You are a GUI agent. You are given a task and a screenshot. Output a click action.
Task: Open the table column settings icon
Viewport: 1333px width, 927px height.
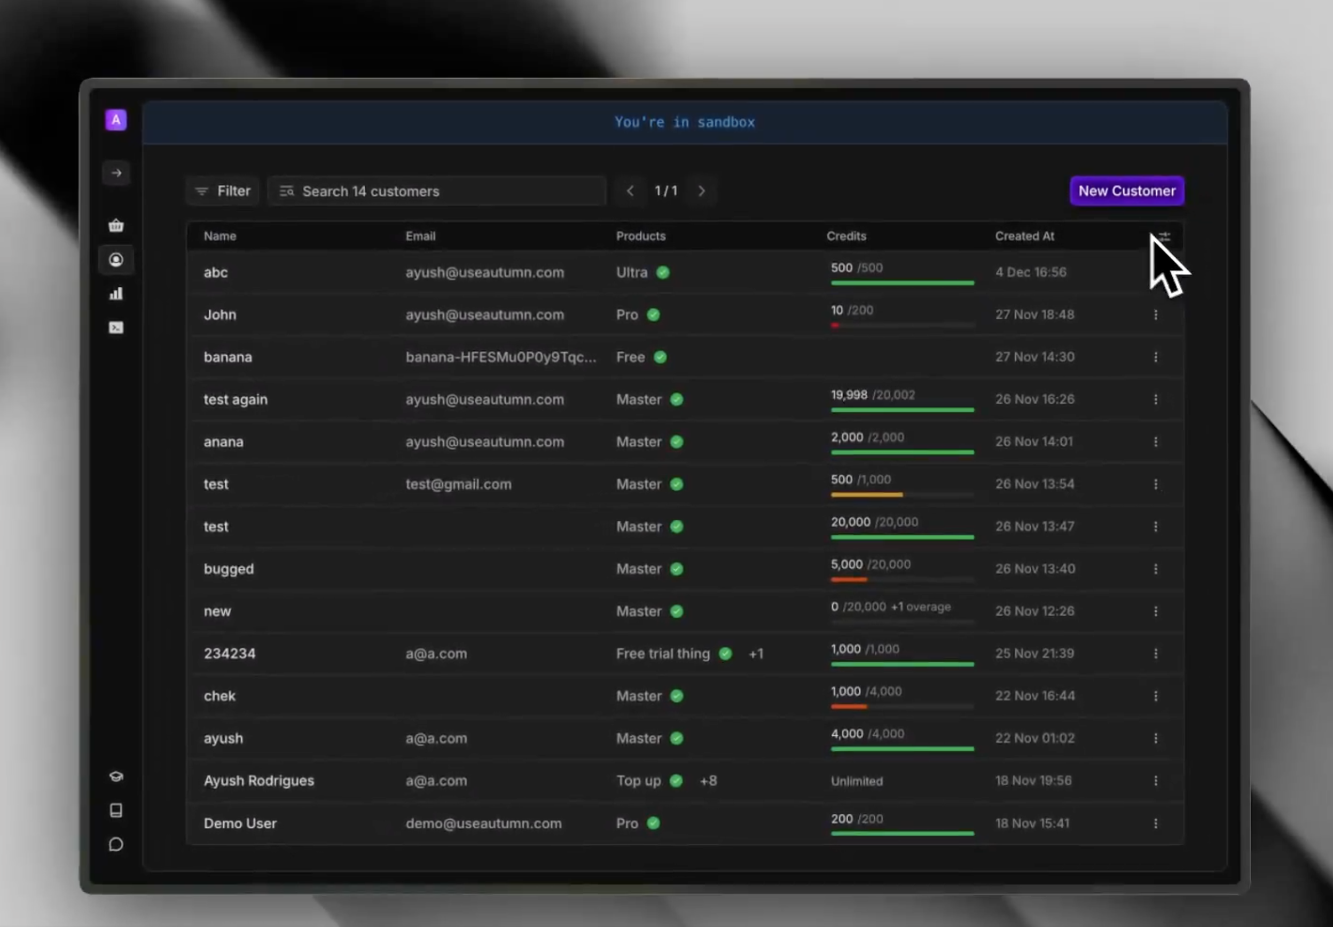pos(1164,236)
